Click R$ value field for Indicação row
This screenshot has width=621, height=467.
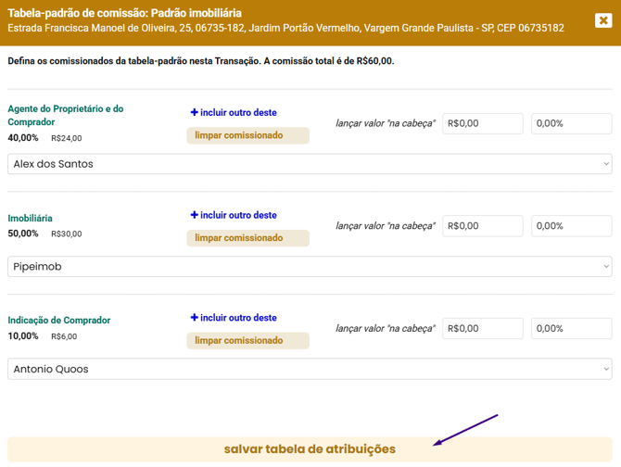(x=482, y=328)
